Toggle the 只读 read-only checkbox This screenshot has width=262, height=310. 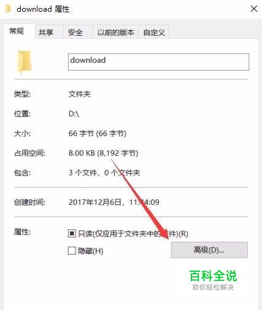pos(72,234)
